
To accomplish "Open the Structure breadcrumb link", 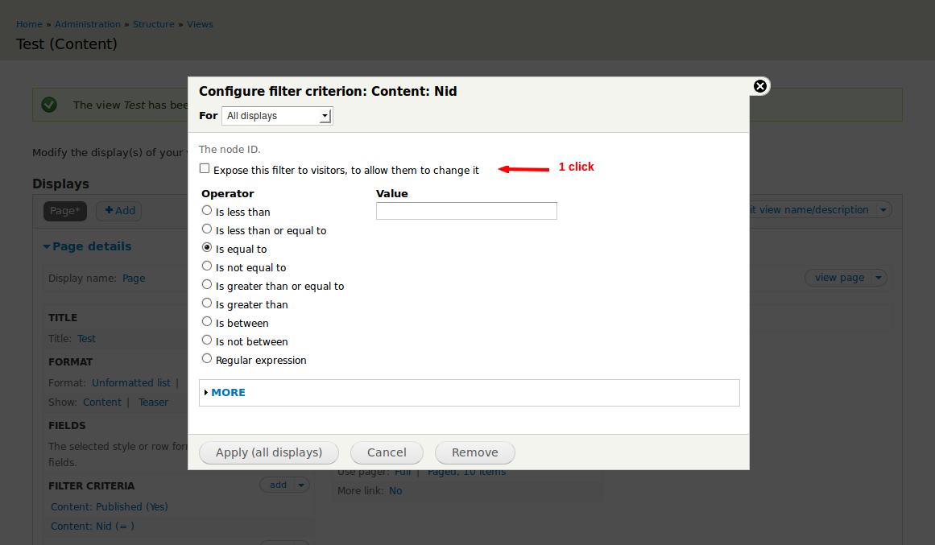I will click(x=154, y=24).
